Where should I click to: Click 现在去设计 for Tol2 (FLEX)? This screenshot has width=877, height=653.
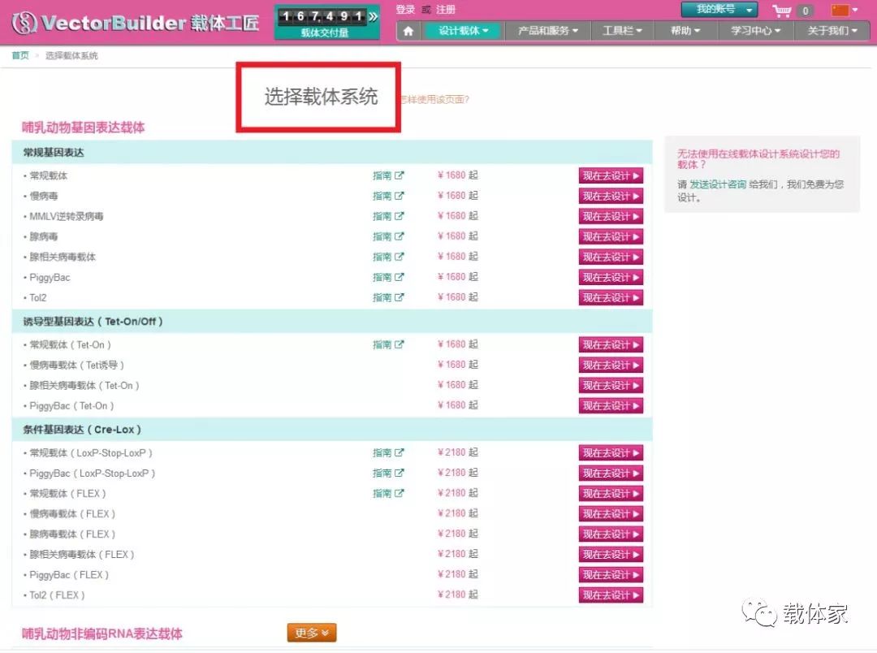[x=611, y=595]
